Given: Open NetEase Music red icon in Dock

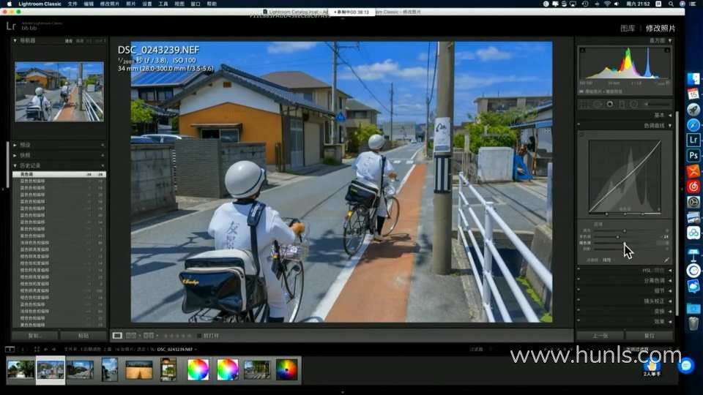Looking at the screenshot, I should 693,187.
